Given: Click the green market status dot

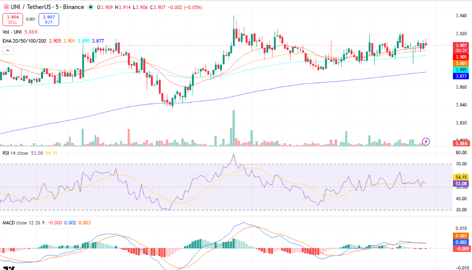Looking at the screenshot, I should pyautogui.click(x=91, y=7).
